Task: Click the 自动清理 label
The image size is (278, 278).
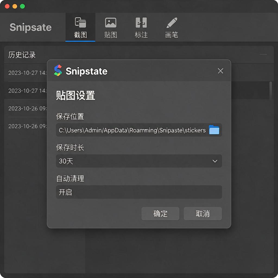Action: [70, 179]
